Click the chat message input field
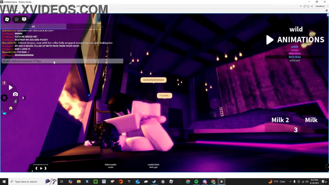The width and height of the screenshot is (329, 185). click(x=62, y=61)
